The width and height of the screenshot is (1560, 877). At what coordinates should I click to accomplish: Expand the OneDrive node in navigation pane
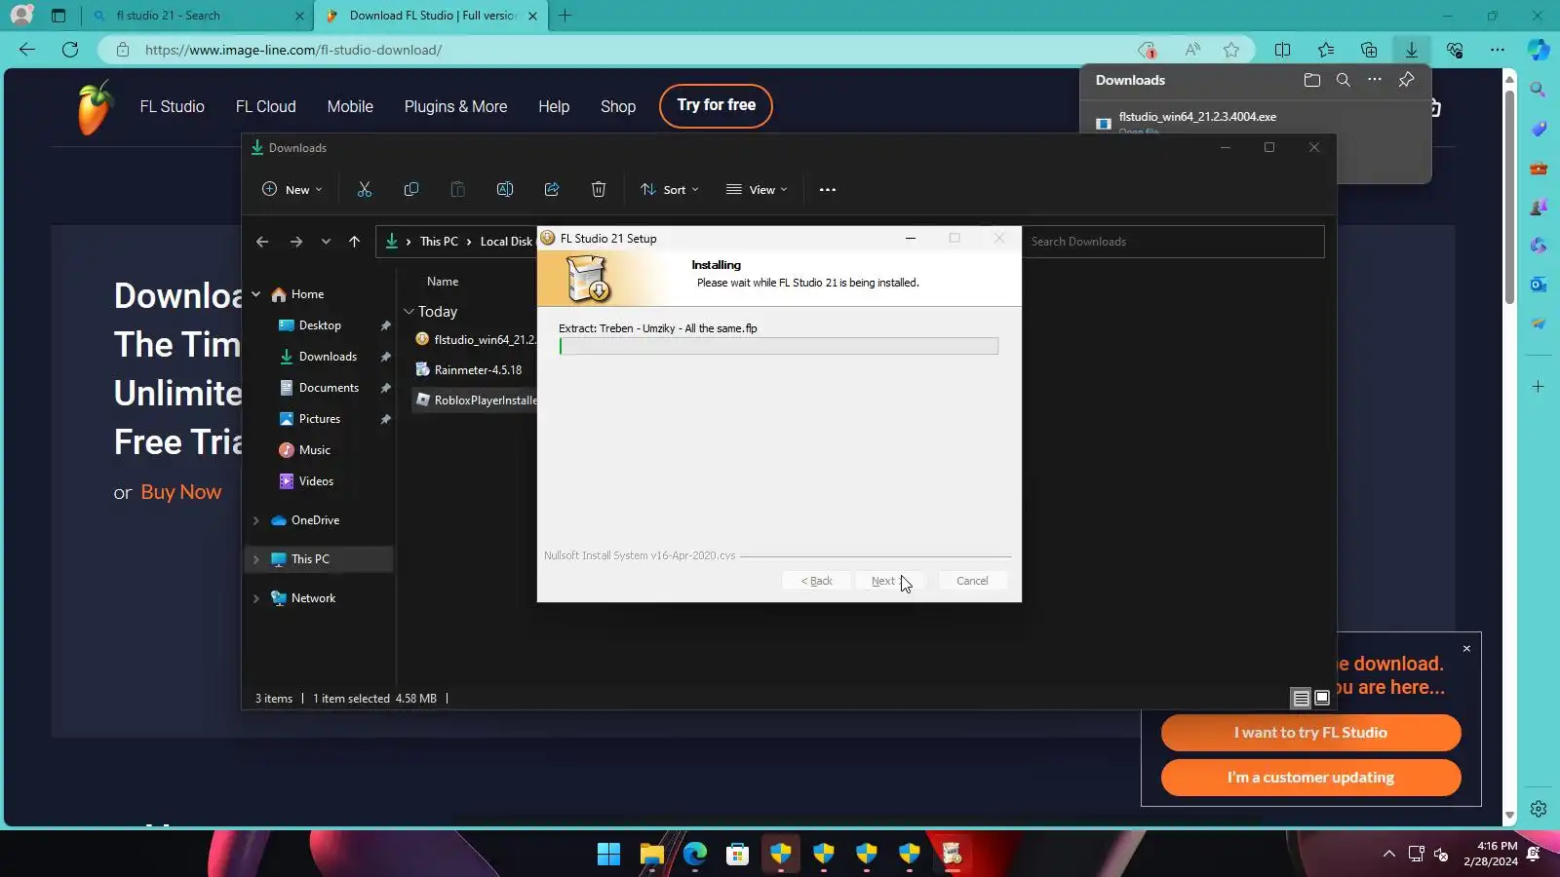(256, 520)
